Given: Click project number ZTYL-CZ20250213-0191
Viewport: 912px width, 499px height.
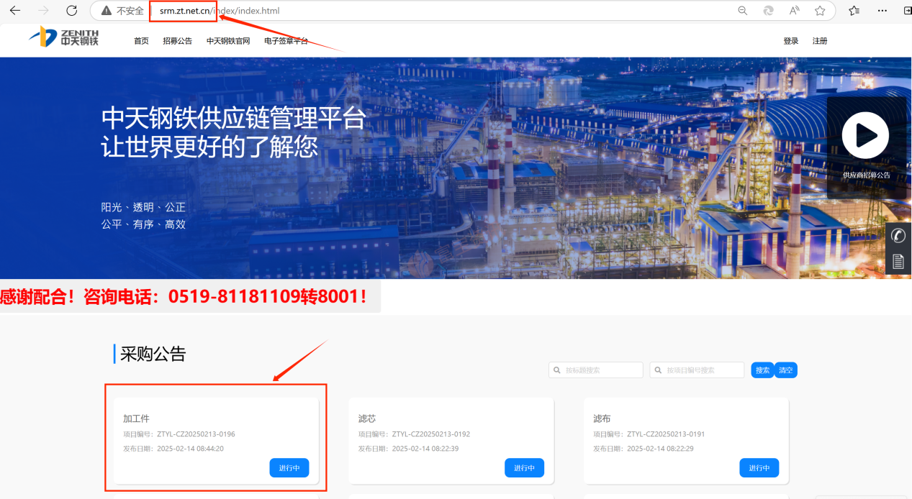Looking at the screenshot, I should point(666,434).
